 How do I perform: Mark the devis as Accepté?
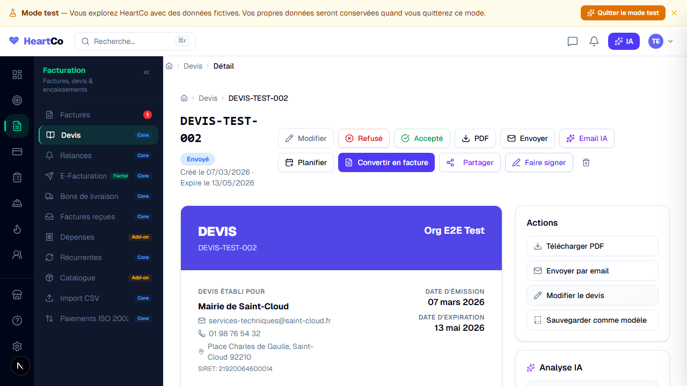[422, 138]
